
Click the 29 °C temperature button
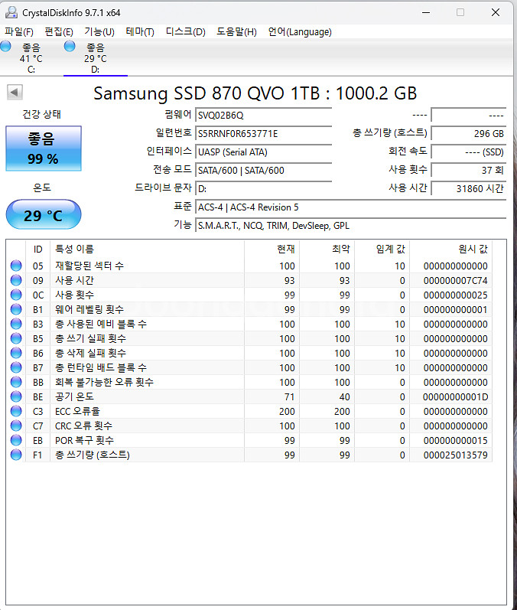point(43,215)
